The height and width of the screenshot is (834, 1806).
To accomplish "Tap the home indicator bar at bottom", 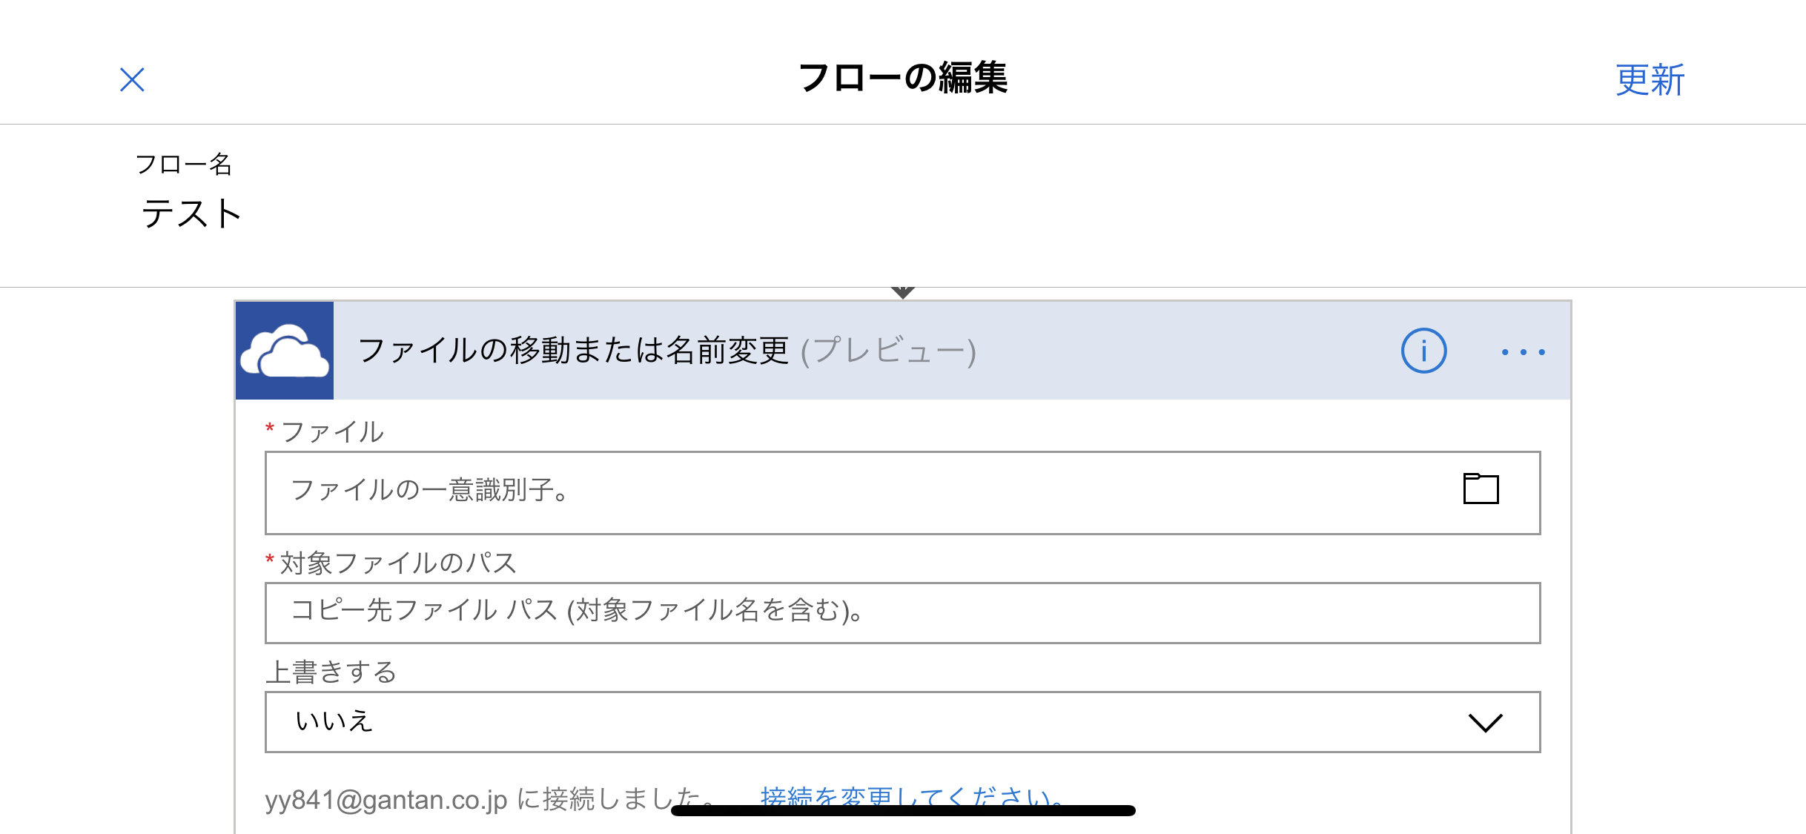I will pos(903,810).
